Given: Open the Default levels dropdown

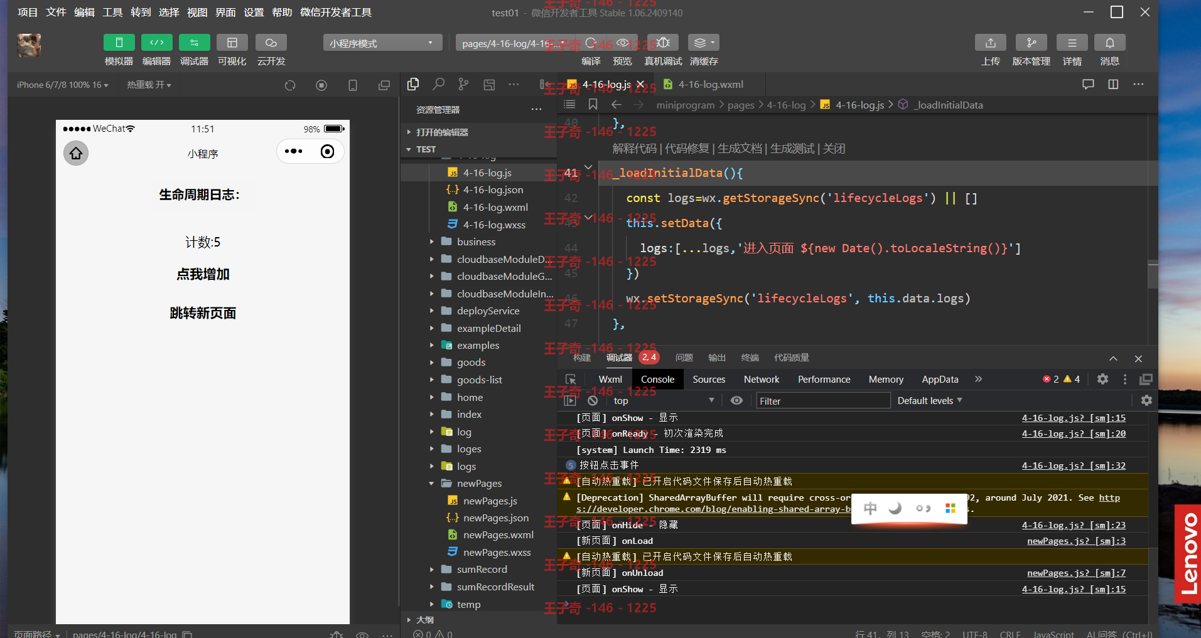Looking at the screenshot, I should pos(929,400).
